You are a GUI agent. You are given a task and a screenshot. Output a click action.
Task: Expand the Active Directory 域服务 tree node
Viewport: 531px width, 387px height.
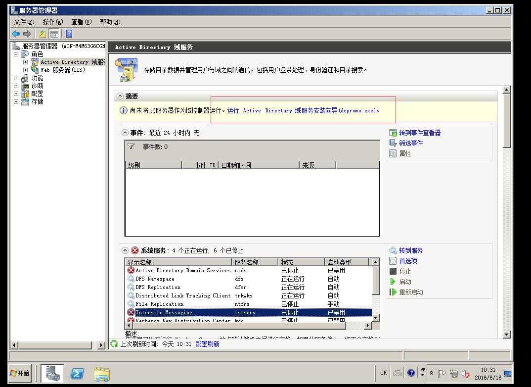[25, 62]
